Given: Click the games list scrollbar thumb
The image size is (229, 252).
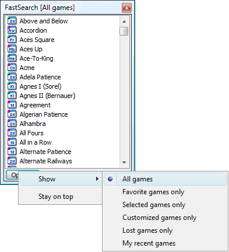Looking at the screenshot, I should (x=124, y=31).
